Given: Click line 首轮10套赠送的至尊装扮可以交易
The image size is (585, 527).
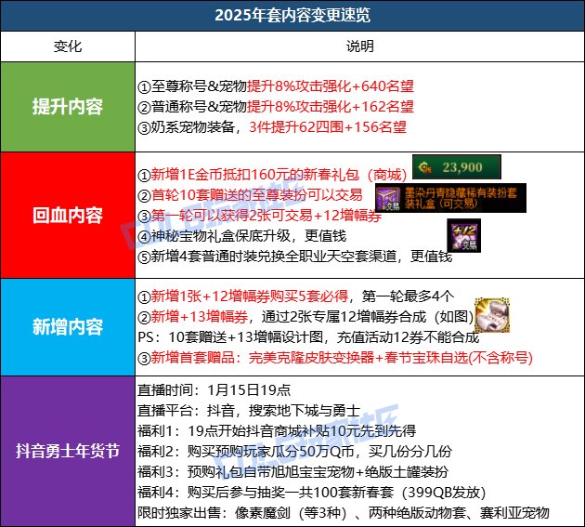Looking at the screenshot, I should (x=250, y=195).
